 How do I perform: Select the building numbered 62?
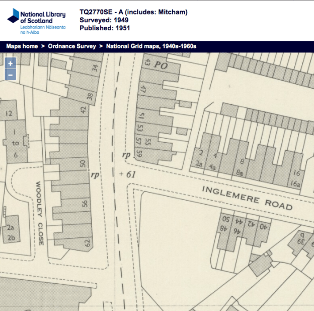click(87, 244)
